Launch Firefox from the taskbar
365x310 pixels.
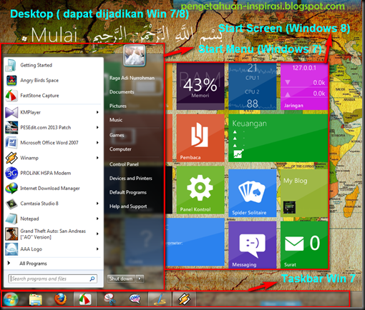click(60, 299)
